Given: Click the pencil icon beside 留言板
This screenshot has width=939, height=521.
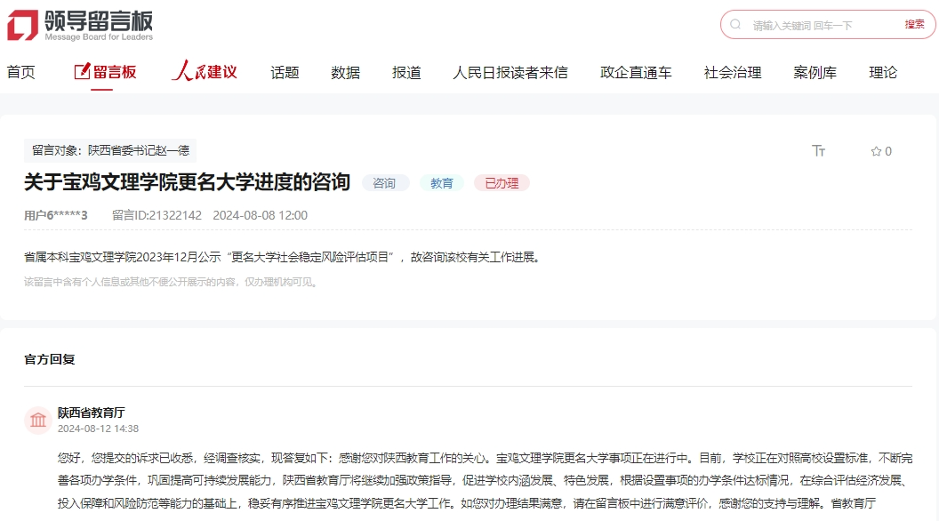Looking at the screenshot, I should [x=82, y=71].
